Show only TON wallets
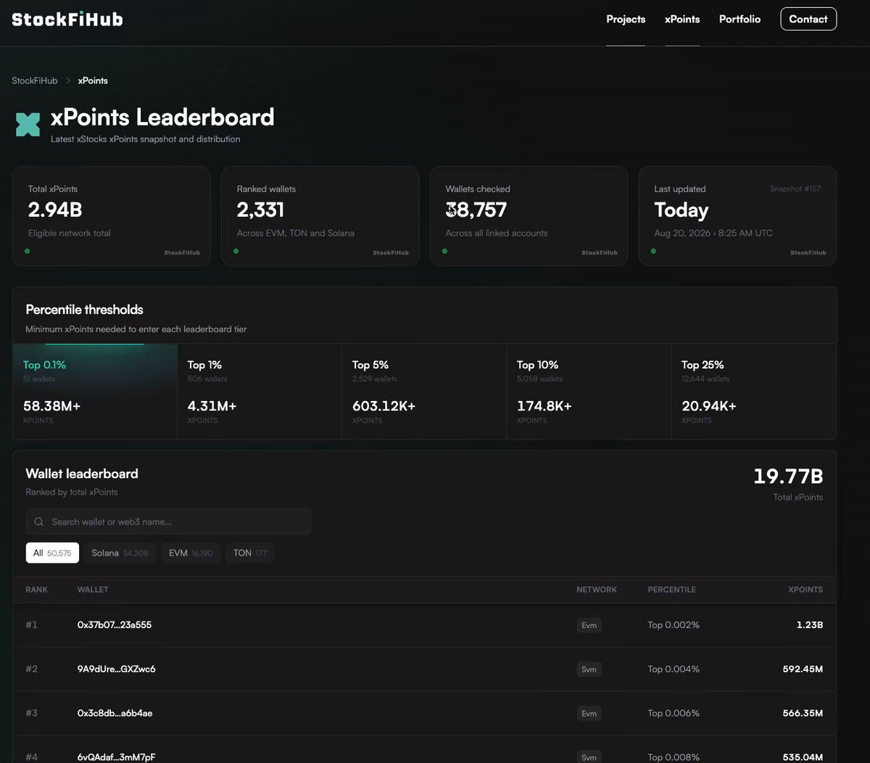 (x=250, y=553)
